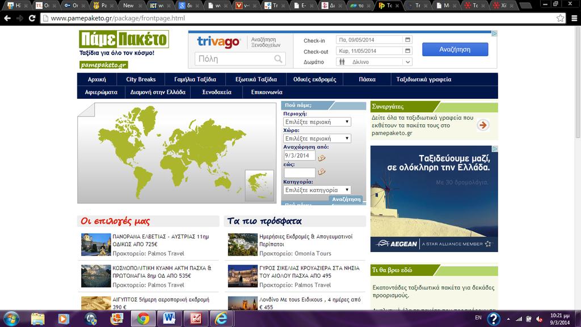This screenshot has width=581, height=327.
Task: Open the Δωμάτιο room type dropdown
Action: [374, 62]
